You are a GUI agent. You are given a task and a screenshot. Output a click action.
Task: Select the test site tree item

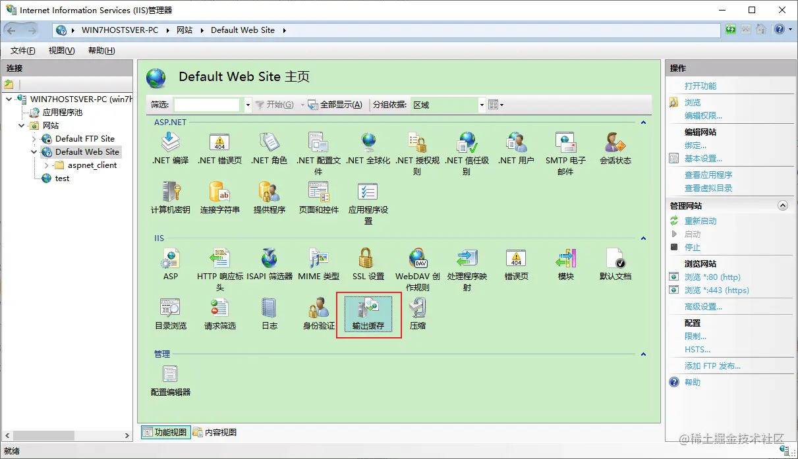pos(62,178)
